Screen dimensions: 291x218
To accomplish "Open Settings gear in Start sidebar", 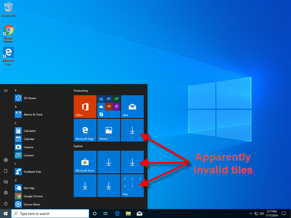I will point(6,192).
